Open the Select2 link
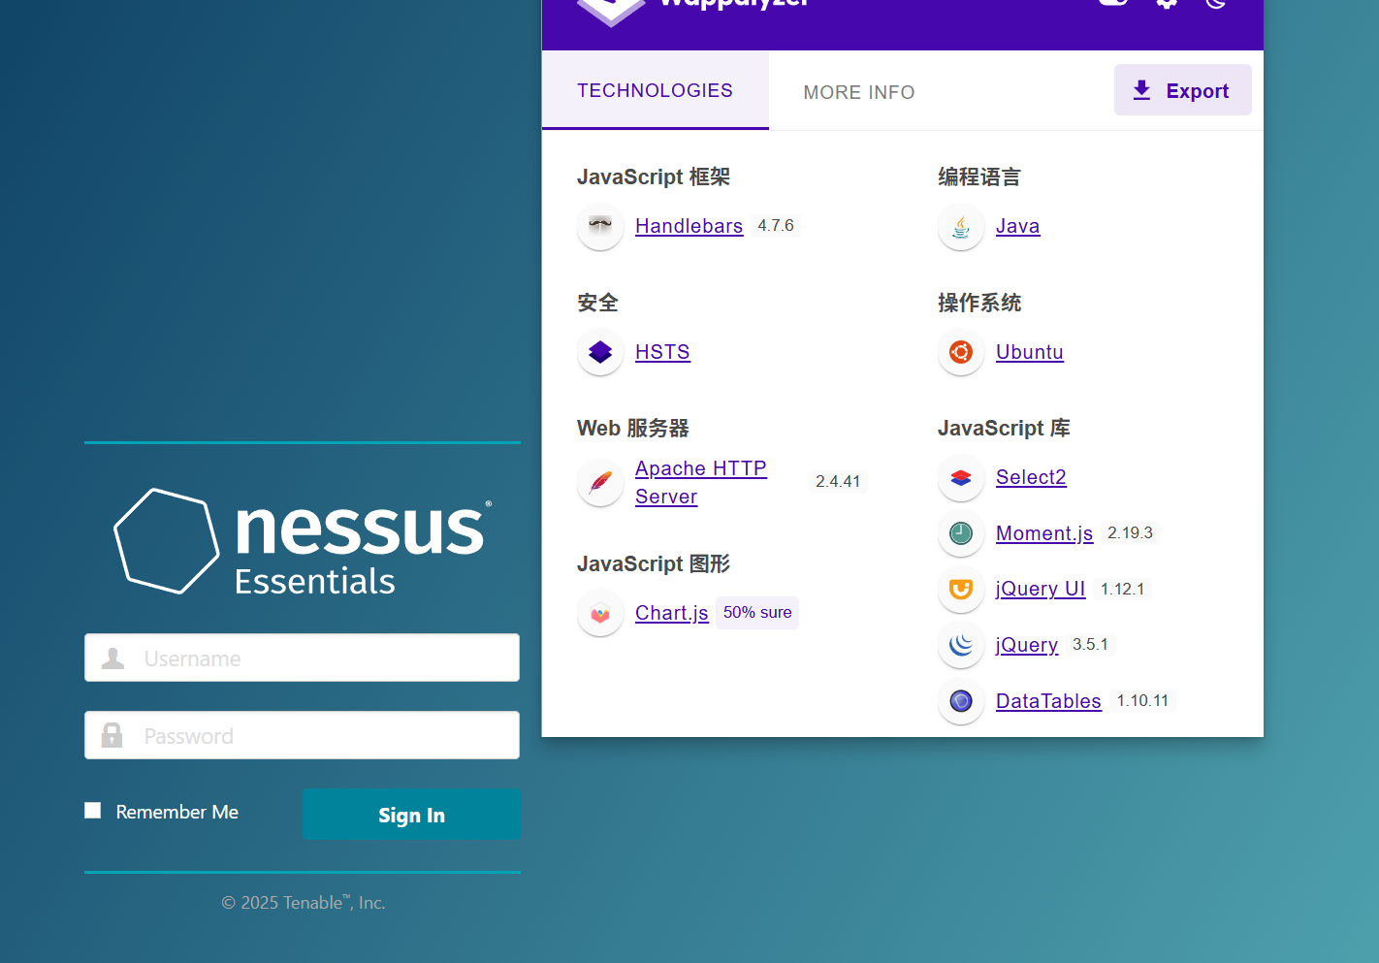1379x963 pixels. 1031,477
